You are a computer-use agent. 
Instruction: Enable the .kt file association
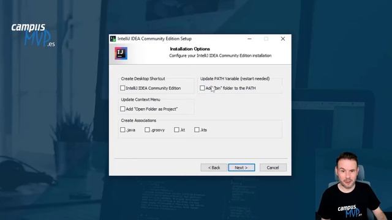[176, 130]
